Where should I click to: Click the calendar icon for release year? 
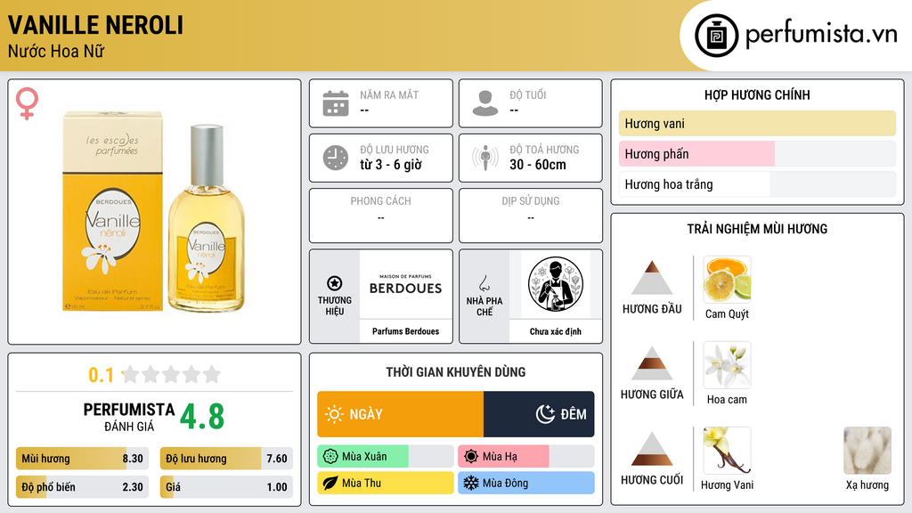pyautogui.click(x=336, y=103)
